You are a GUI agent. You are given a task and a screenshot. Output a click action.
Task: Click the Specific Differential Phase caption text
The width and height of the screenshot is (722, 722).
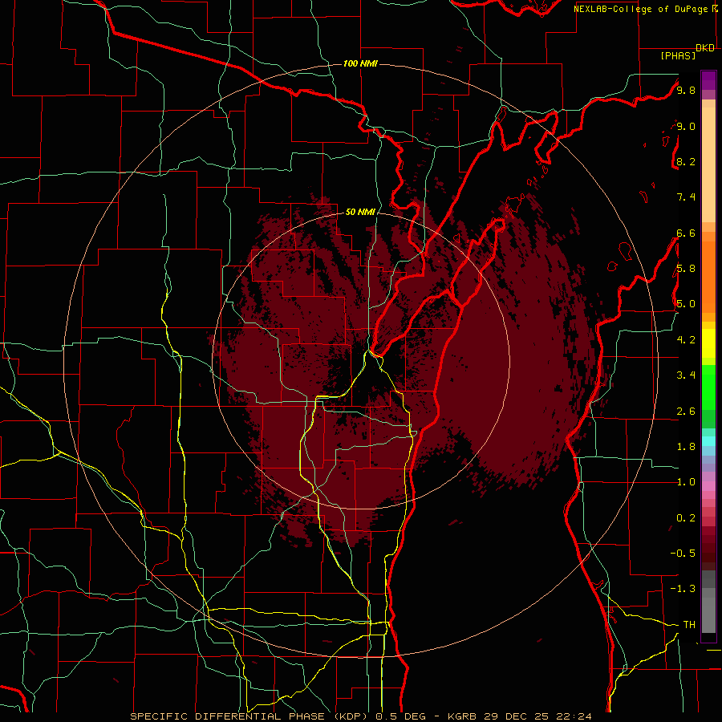coord(361,716)
